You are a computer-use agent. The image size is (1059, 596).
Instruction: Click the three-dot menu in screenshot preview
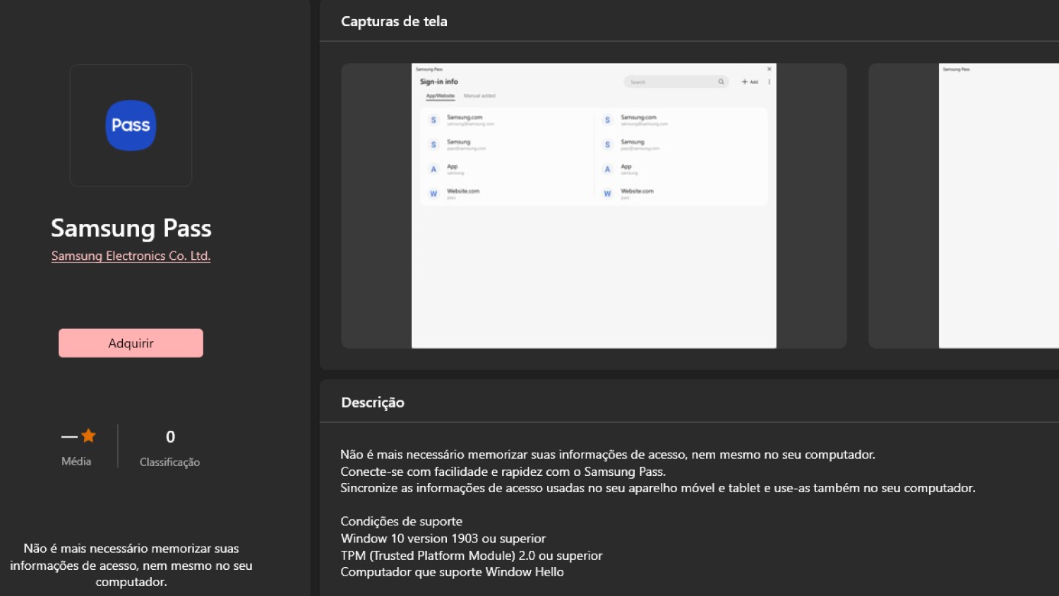click(770, 82)
